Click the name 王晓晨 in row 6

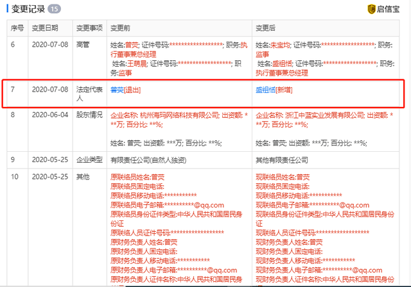point(143,64)
